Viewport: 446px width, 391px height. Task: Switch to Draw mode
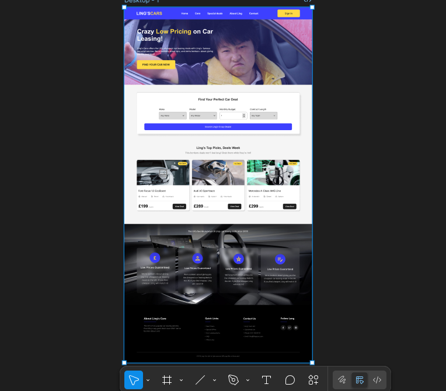342,380
